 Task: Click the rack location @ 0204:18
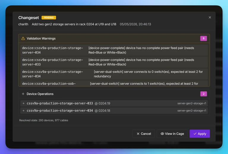coord(102,111)
